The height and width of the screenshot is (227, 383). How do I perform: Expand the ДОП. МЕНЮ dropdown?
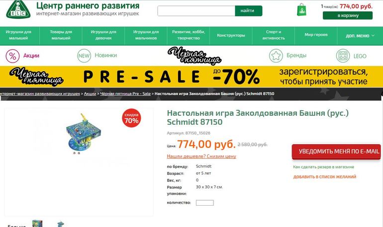point(360,36)
